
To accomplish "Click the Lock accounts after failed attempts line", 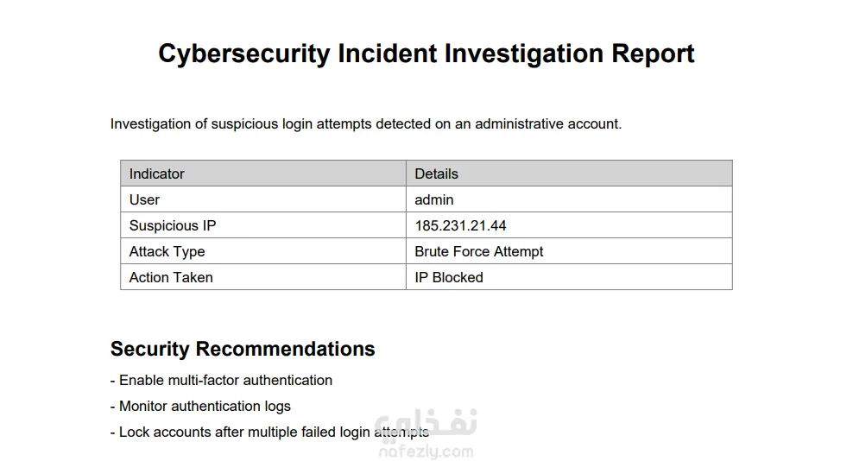I will pos(270,433).
